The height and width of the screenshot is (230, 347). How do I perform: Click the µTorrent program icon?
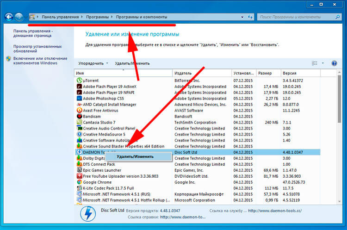tap(79, 81)
